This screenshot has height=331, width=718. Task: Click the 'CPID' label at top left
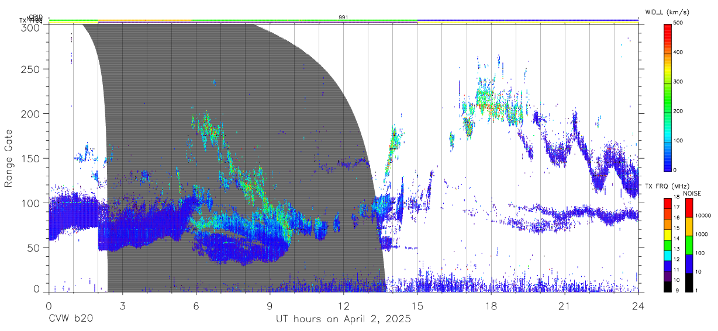[35, 17]
